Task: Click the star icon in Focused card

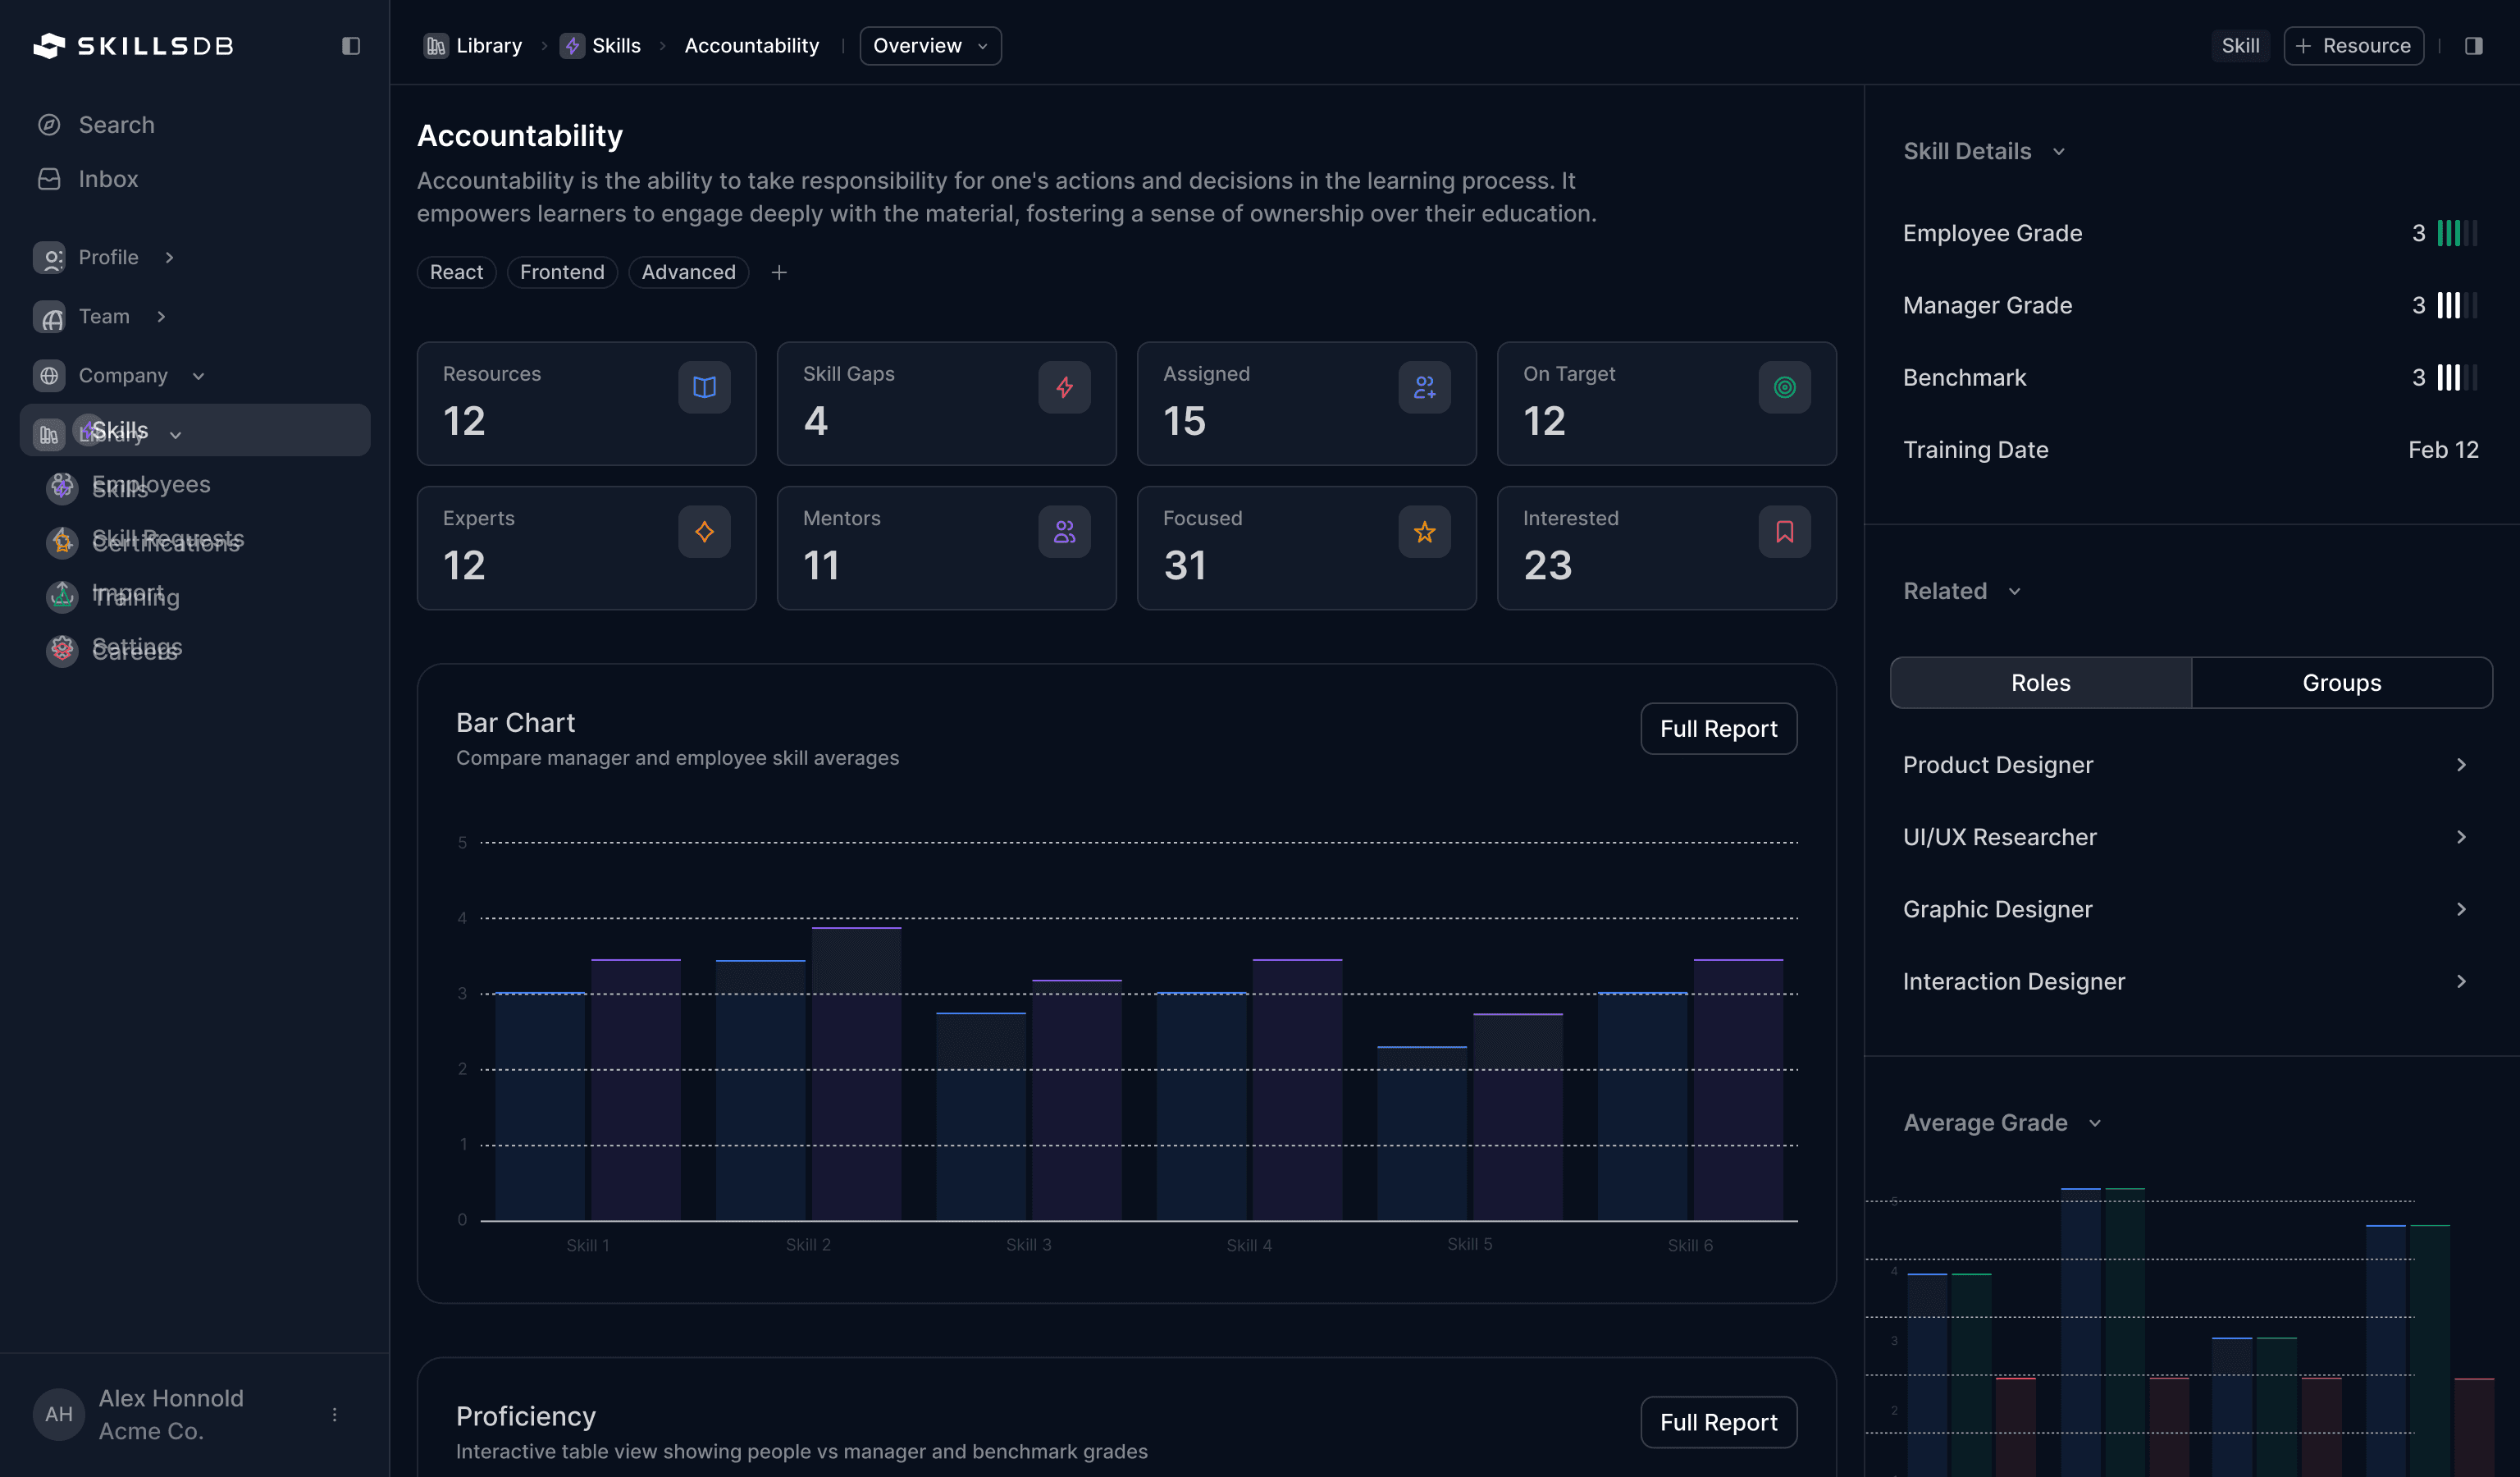Action: (x=1424, y=531)
